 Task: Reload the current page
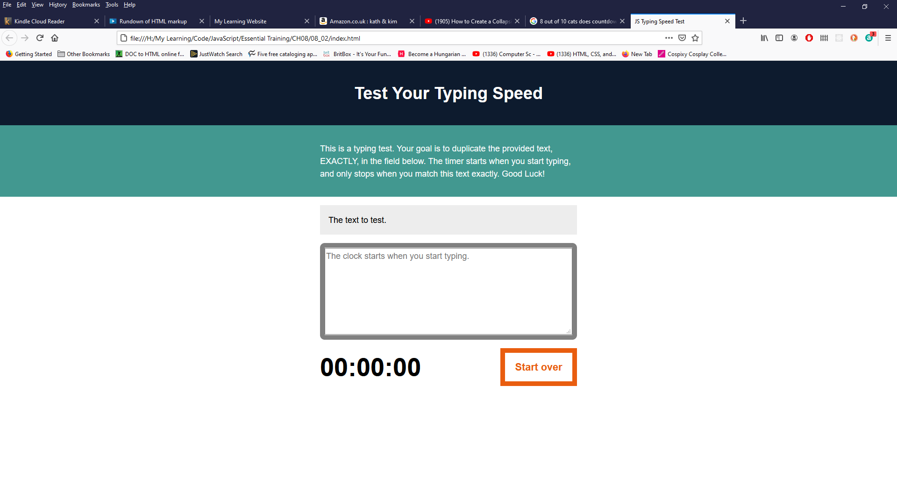[40, 38]
